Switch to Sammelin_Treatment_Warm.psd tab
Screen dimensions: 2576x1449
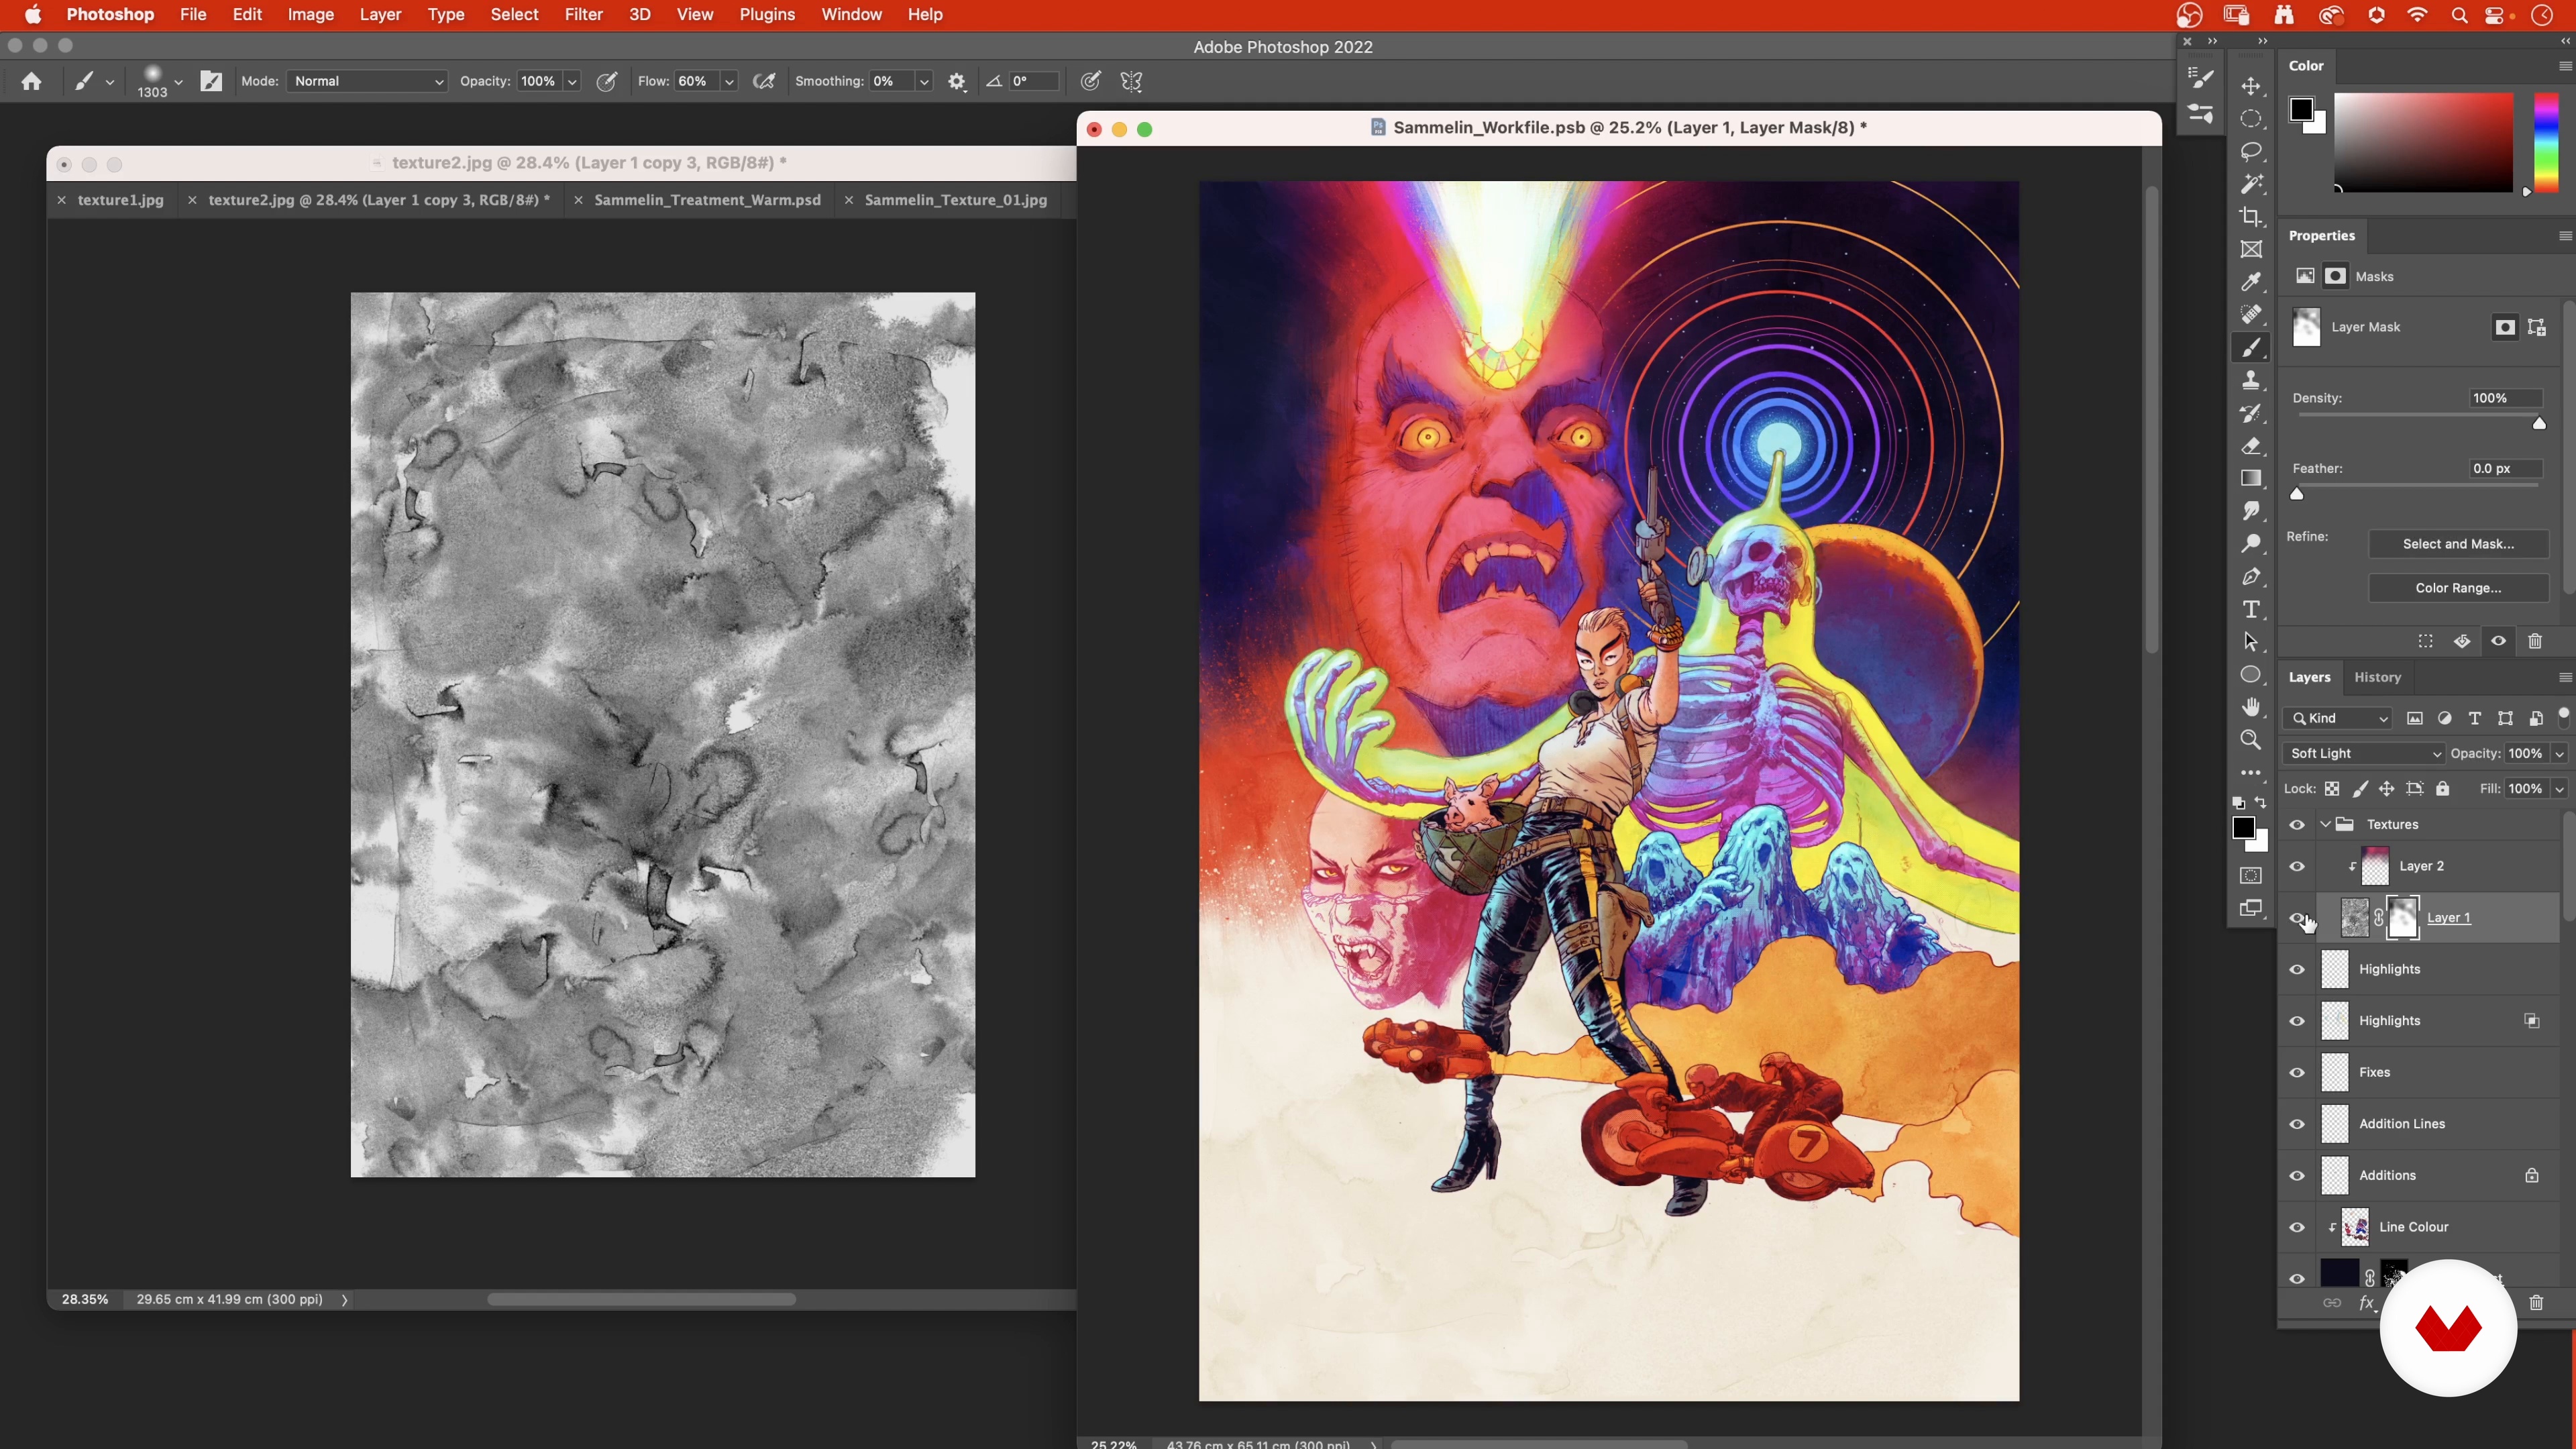(x=707, y=200)
